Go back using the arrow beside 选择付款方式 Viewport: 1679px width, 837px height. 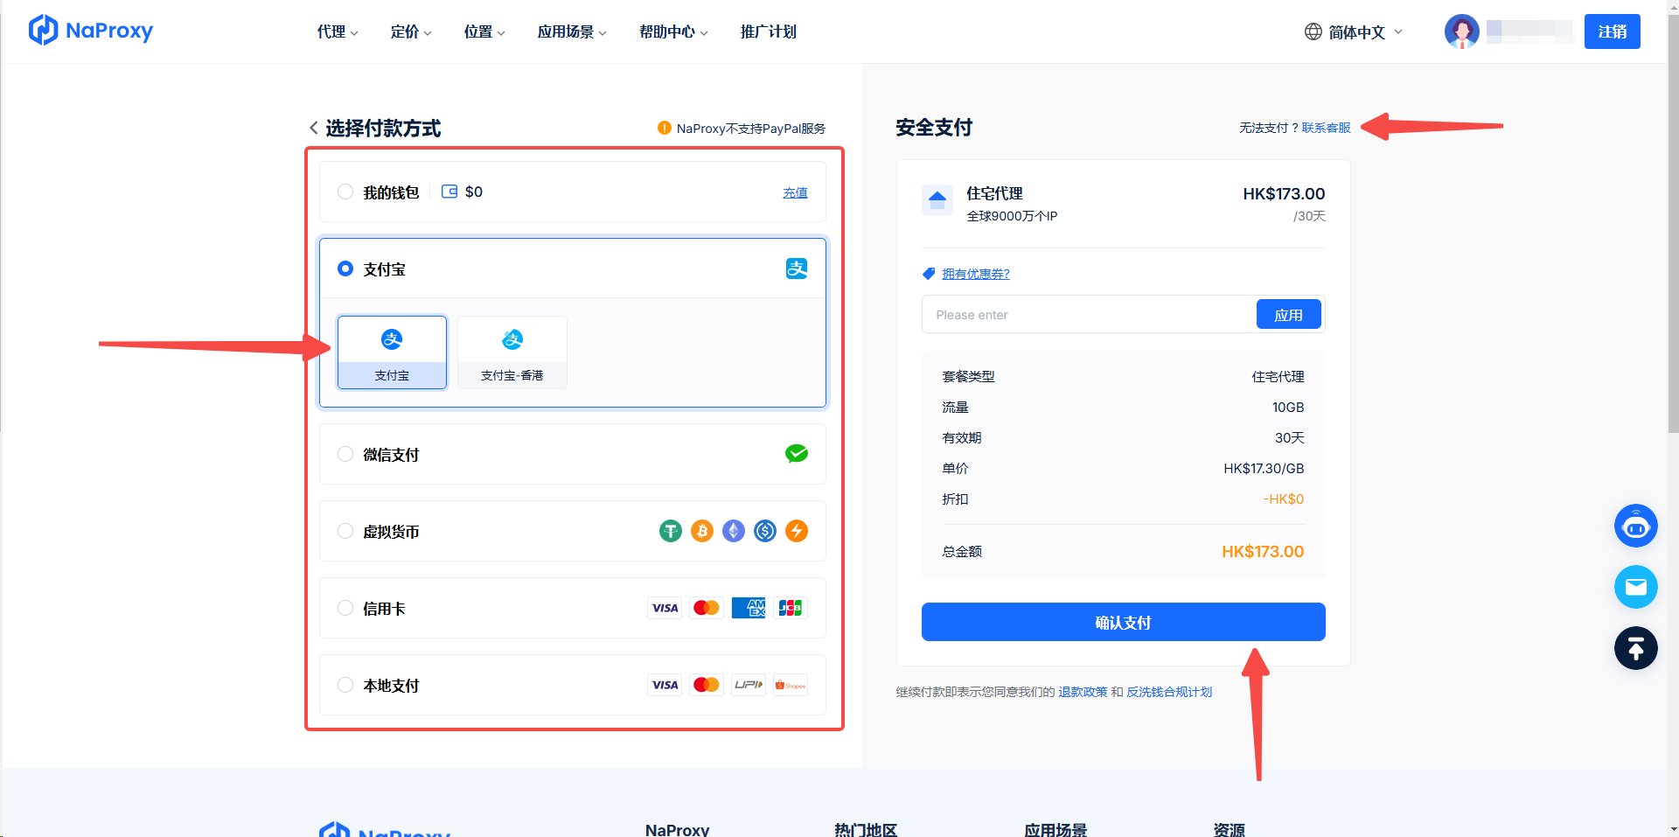[313, 128]
